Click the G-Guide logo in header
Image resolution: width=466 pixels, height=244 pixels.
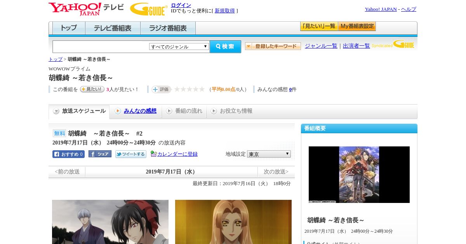(x=149, y=9)
